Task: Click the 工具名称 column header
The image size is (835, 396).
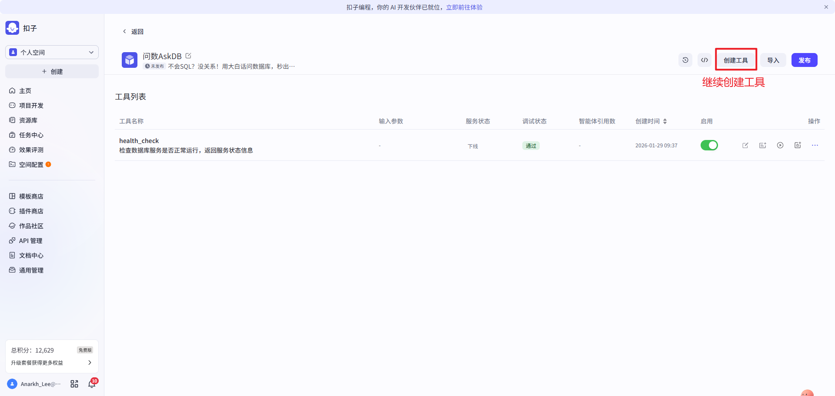Action: pyautogui.click(x=131, y=121)
